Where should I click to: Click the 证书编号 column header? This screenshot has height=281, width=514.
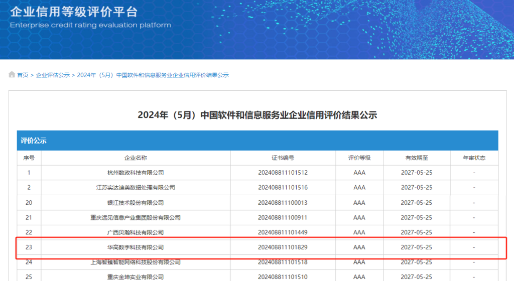pyautogui.click(x=283, y=158)
